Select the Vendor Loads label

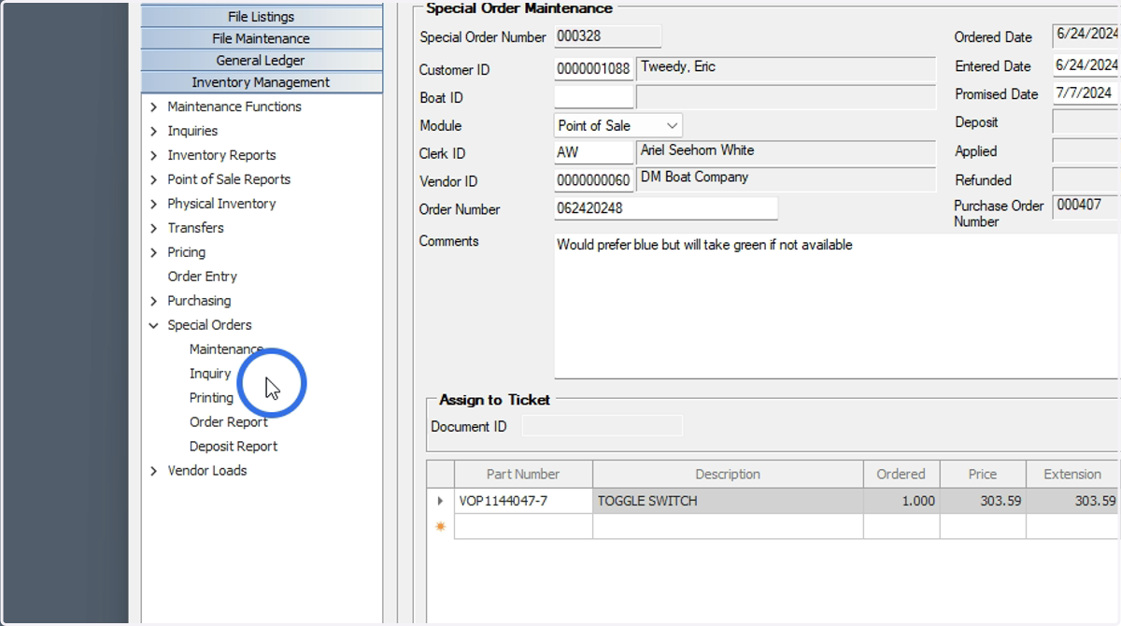(207, 471)
